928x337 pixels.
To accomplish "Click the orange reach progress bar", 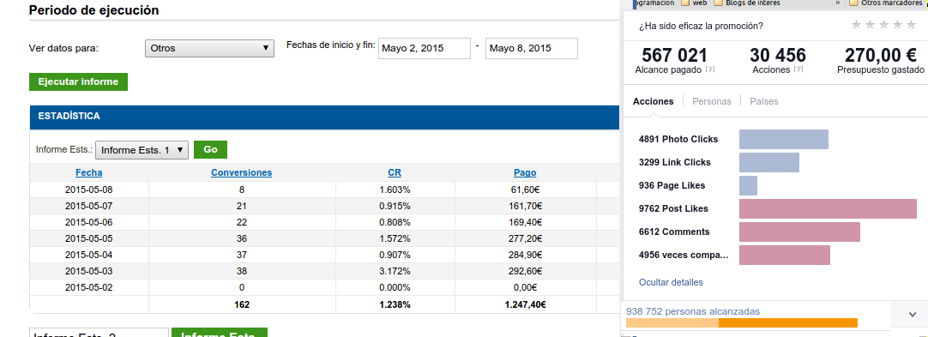I will pos(742,322).
